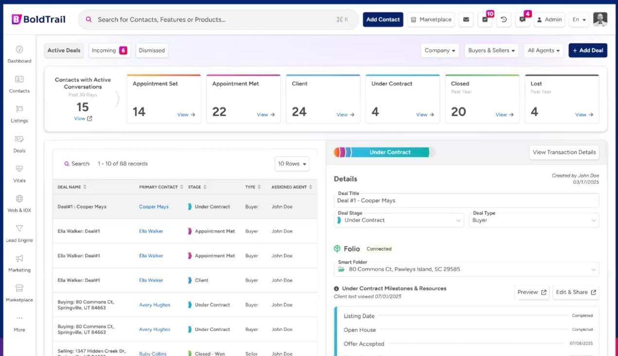Click info icon beside Under Contract Milestones
The width and height of the screenshot is (618, 356).
tap(336, 288)
